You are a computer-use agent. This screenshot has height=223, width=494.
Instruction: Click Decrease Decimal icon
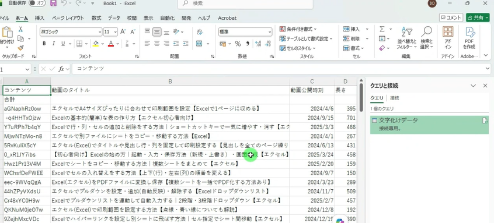pos(268,44)
